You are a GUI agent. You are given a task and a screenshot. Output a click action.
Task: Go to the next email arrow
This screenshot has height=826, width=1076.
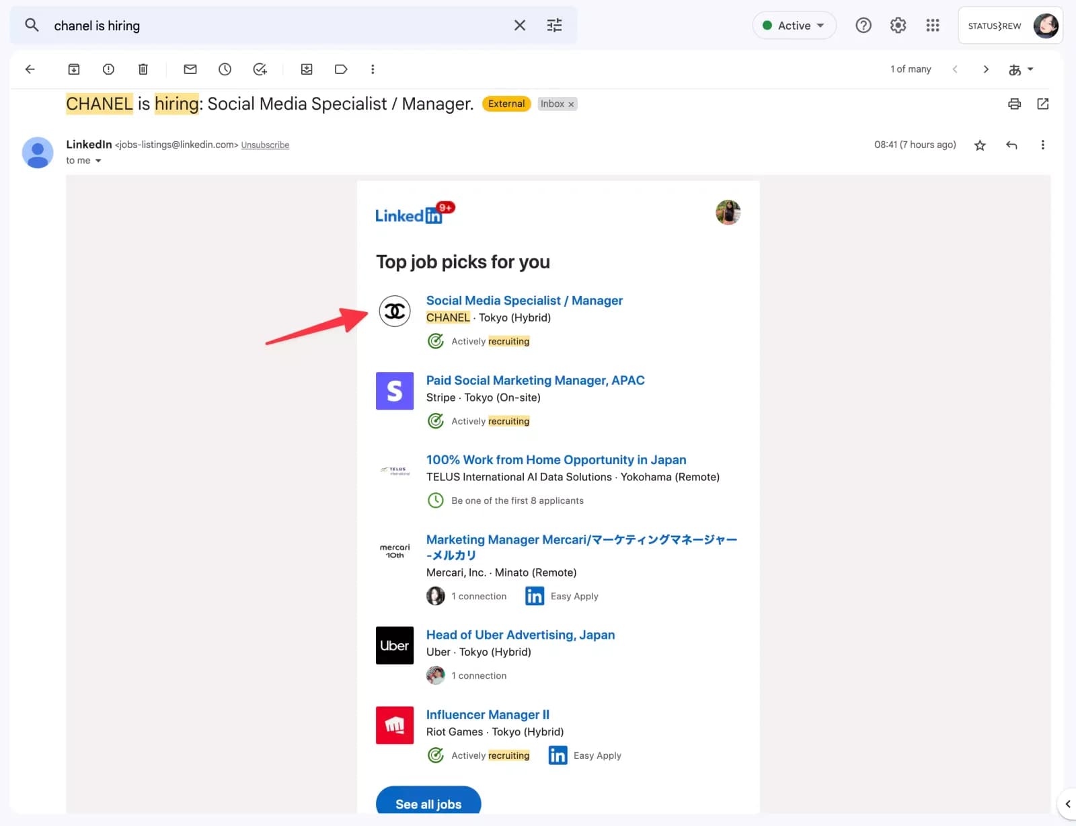(x=986, y=69)
